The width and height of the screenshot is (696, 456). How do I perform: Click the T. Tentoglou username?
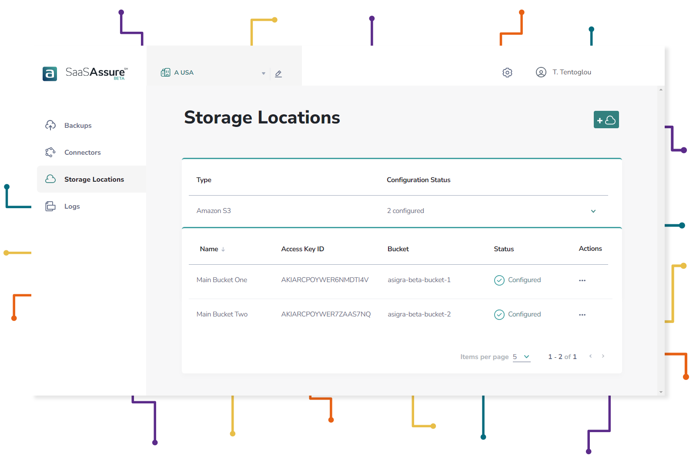click(x=572, y=72)
